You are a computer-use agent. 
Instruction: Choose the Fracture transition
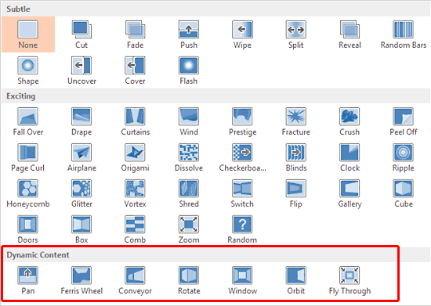tap(295, 121)
